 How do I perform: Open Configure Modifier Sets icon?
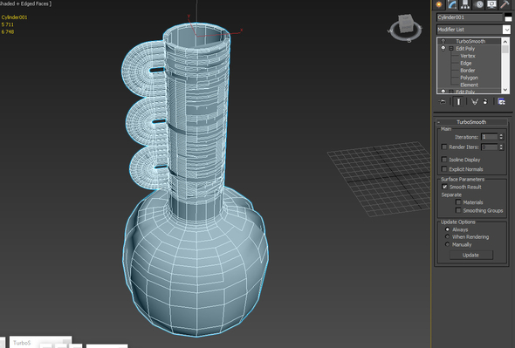[502, 101]
